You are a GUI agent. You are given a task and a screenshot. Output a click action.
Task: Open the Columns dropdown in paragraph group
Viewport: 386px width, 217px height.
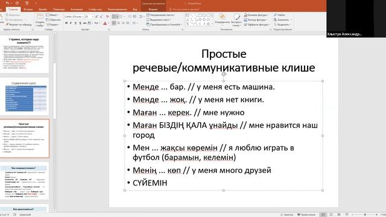[x=134, y=23]
